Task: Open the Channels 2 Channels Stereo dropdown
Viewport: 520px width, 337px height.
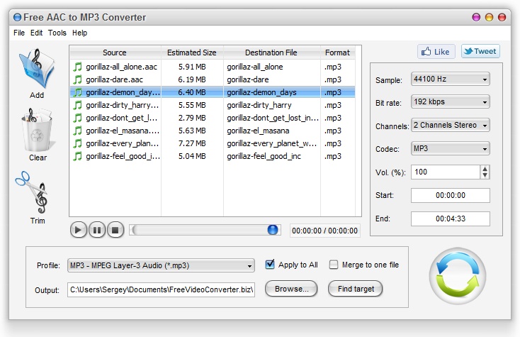Action: click(451, 125)
